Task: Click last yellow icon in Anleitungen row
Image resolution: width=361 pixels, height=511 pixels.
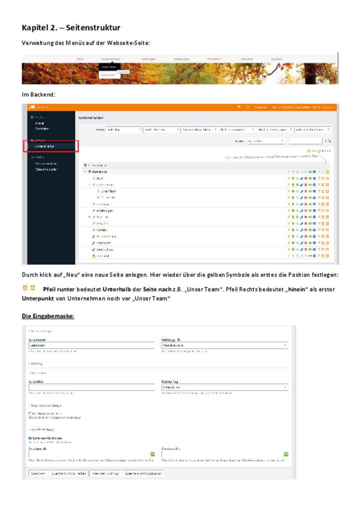Action: click(327, 210)
